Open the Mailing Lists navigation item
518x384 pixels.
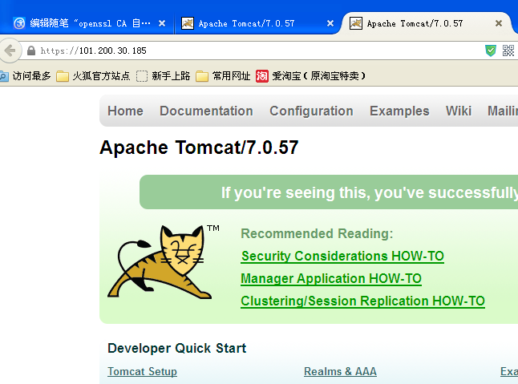pyautogui.click(x=503, y=111)
